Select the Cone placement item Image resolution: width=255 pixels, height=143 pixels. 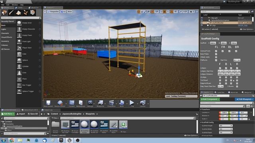(29, 73)
